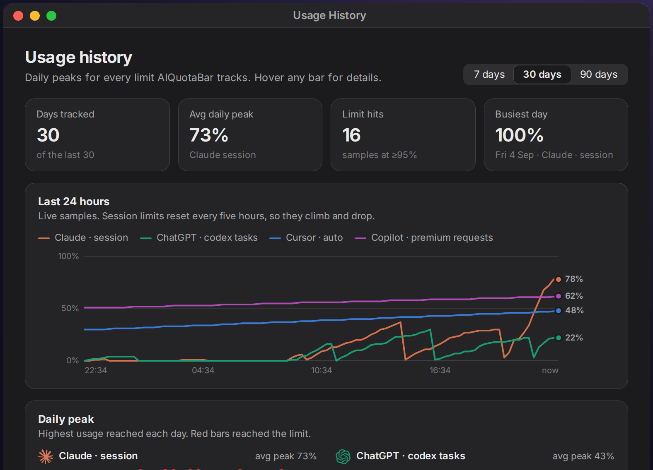The image size is (653, 470).
Task: Click the 'Usage history' page heading
Action: click(x=79, y=57)
